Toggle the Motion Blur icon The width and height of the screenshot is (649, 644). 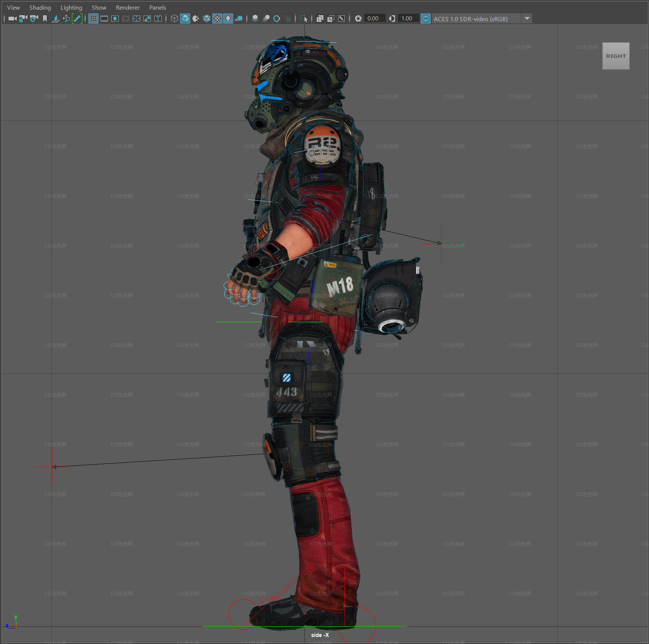click(266, 19)
